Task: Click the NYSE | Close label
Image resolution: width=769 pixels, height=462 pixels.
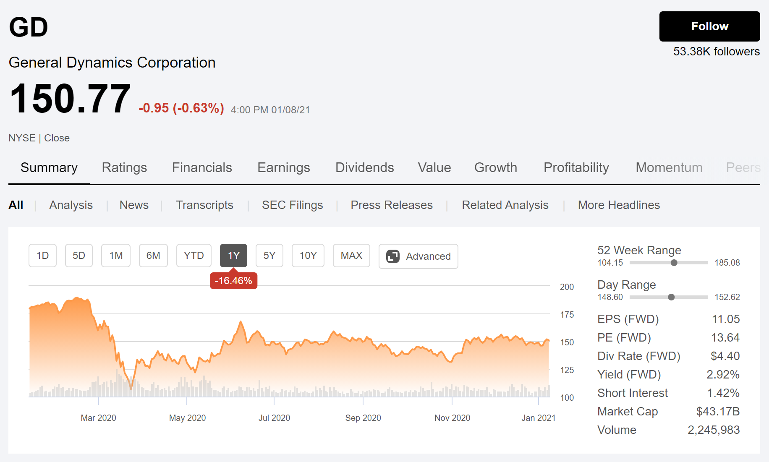Action: point(39,138)
